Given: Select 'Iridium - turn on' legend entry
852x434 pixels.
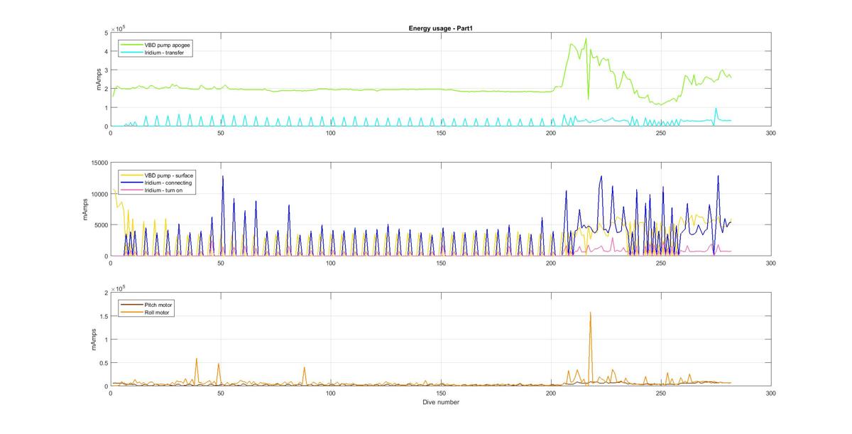Looking at the screenshot, I should [x=153, y=190].
